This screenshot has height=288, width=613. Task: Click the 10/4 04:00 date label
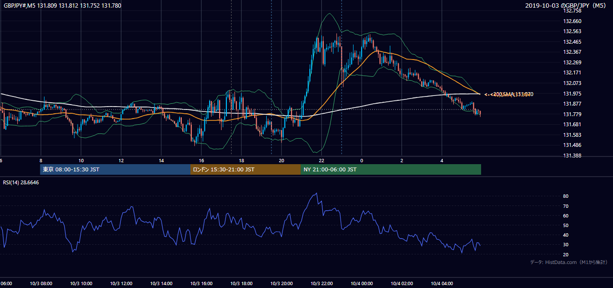coord(442,284)
